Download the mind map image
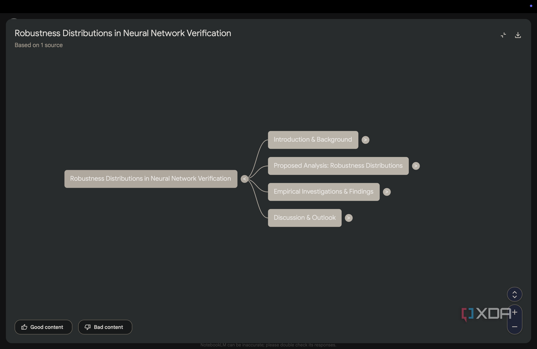Viewport: 537px width, 349px height. (518, 35)
